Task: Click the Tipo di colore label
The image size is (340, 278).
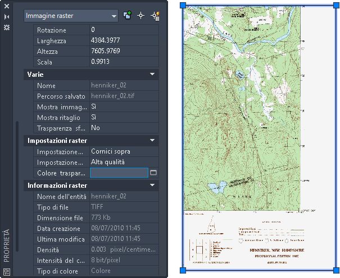Action: click(57, 271)
